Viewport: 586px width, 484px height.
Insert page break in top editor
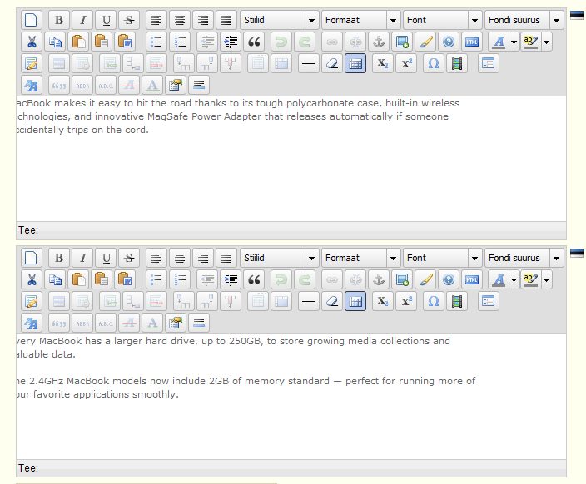coord(199,86)
